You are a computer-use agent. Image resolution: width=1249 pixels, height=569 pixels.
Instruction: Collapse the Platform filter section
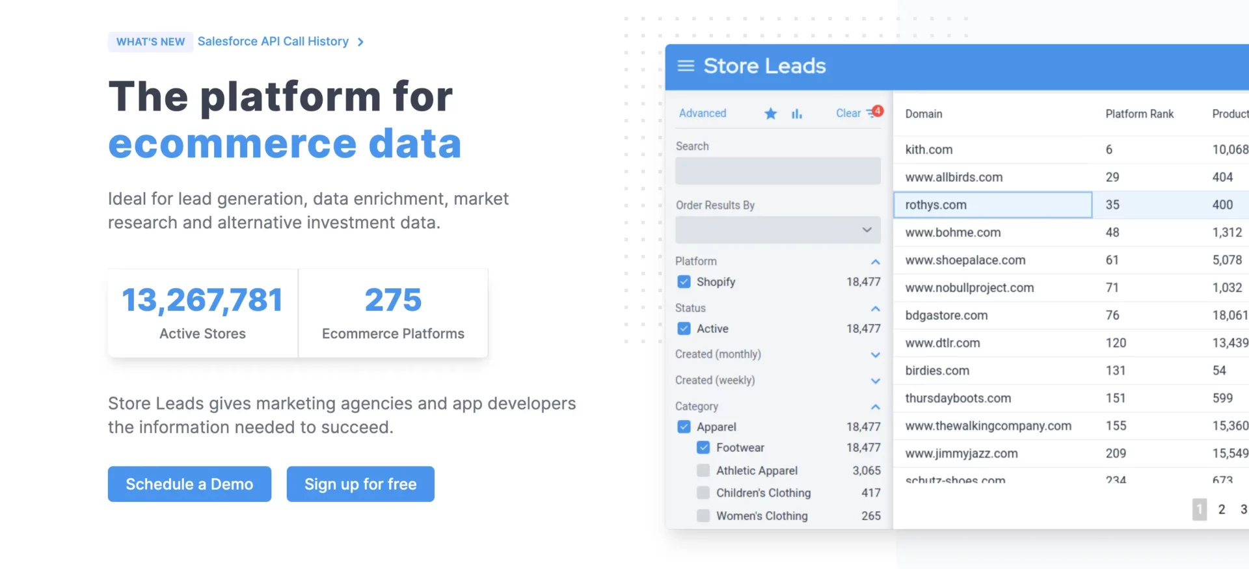[876, 261]
